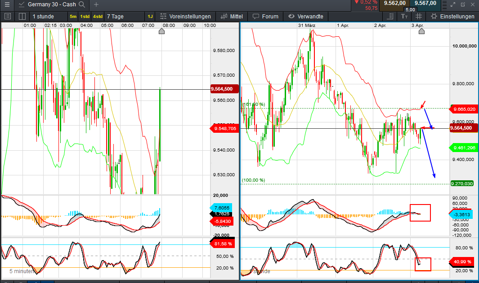Select the 4std interval shortcut
The width and height of the screenshot is (479, 283).
[98, 17]
